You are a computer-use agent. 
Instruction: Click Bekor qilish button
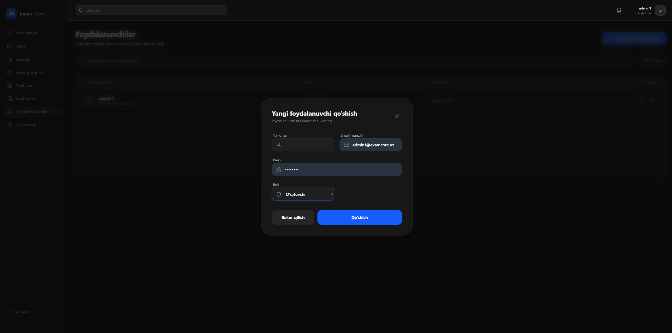[293, 217]
